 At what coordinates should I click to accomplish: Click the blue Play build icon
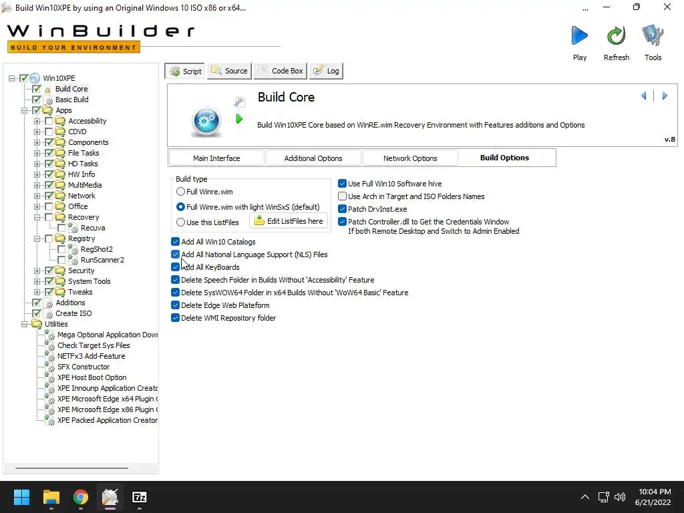pyautogui.click(x=579, y=36)
